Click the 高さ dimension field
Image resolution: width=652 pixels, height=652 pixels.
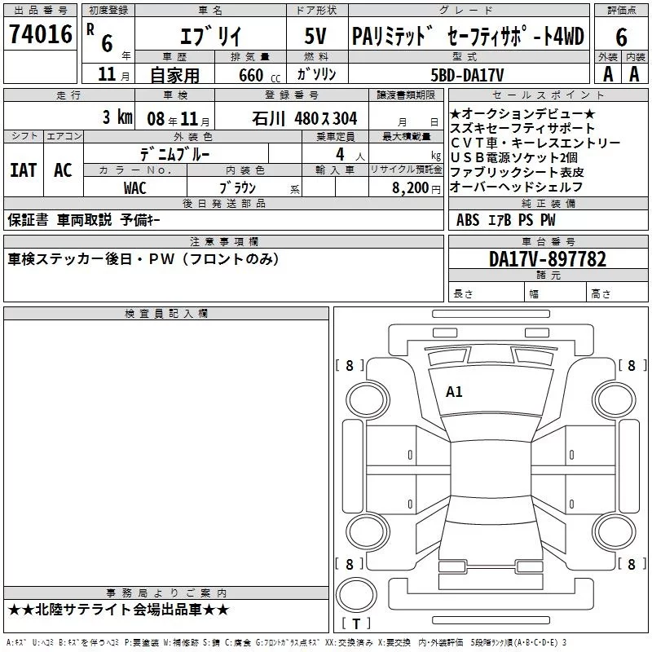coord(617,292)
